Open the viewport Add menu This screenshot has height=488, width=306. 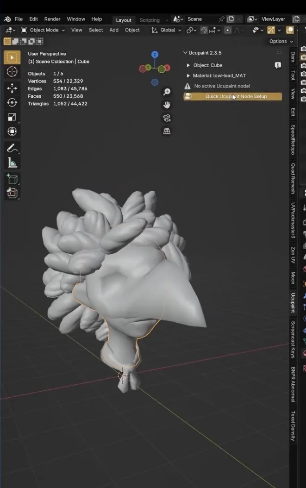pyautogui.click(x=114, y=30)
